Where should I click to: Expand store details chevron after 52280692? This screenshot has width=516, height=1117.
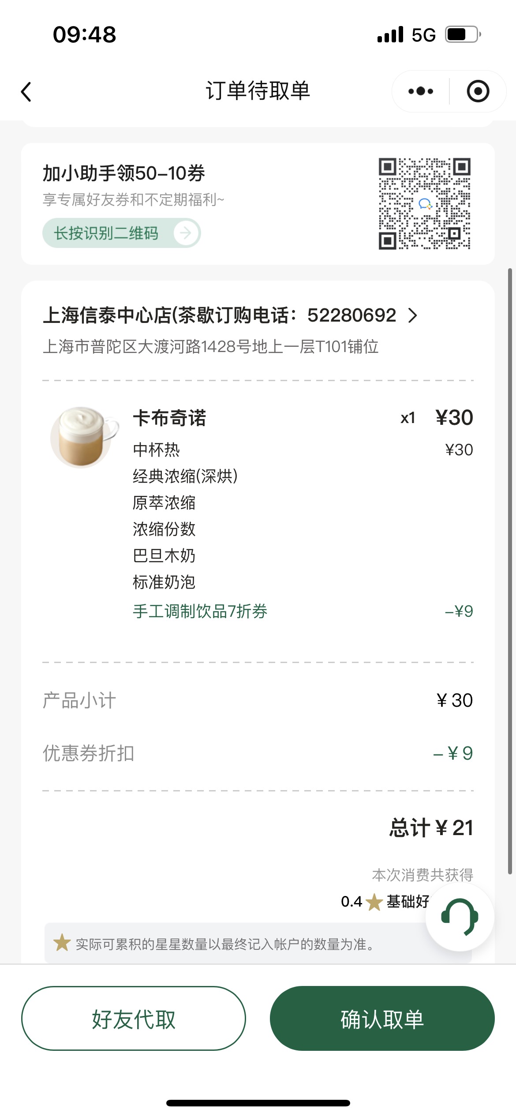(x=412, y=315)
